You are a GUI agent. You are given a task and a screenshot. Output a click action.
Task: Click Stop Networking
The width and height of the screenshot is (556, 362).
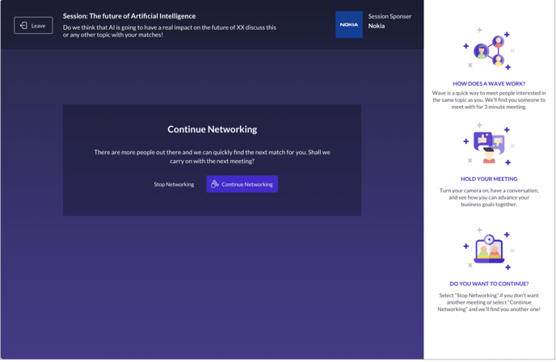[x=174, y=184]
